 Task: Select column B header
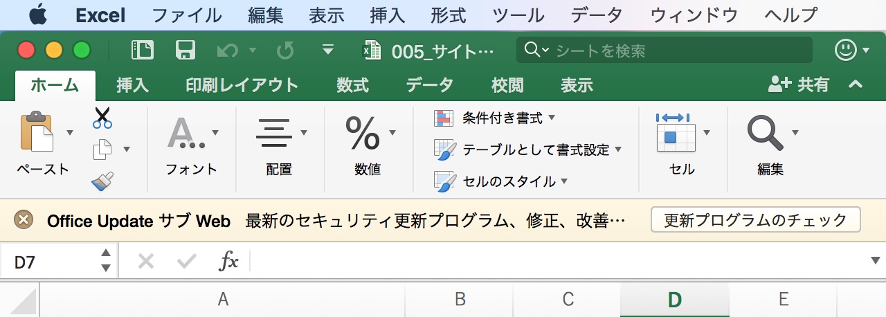coord(460,300)
